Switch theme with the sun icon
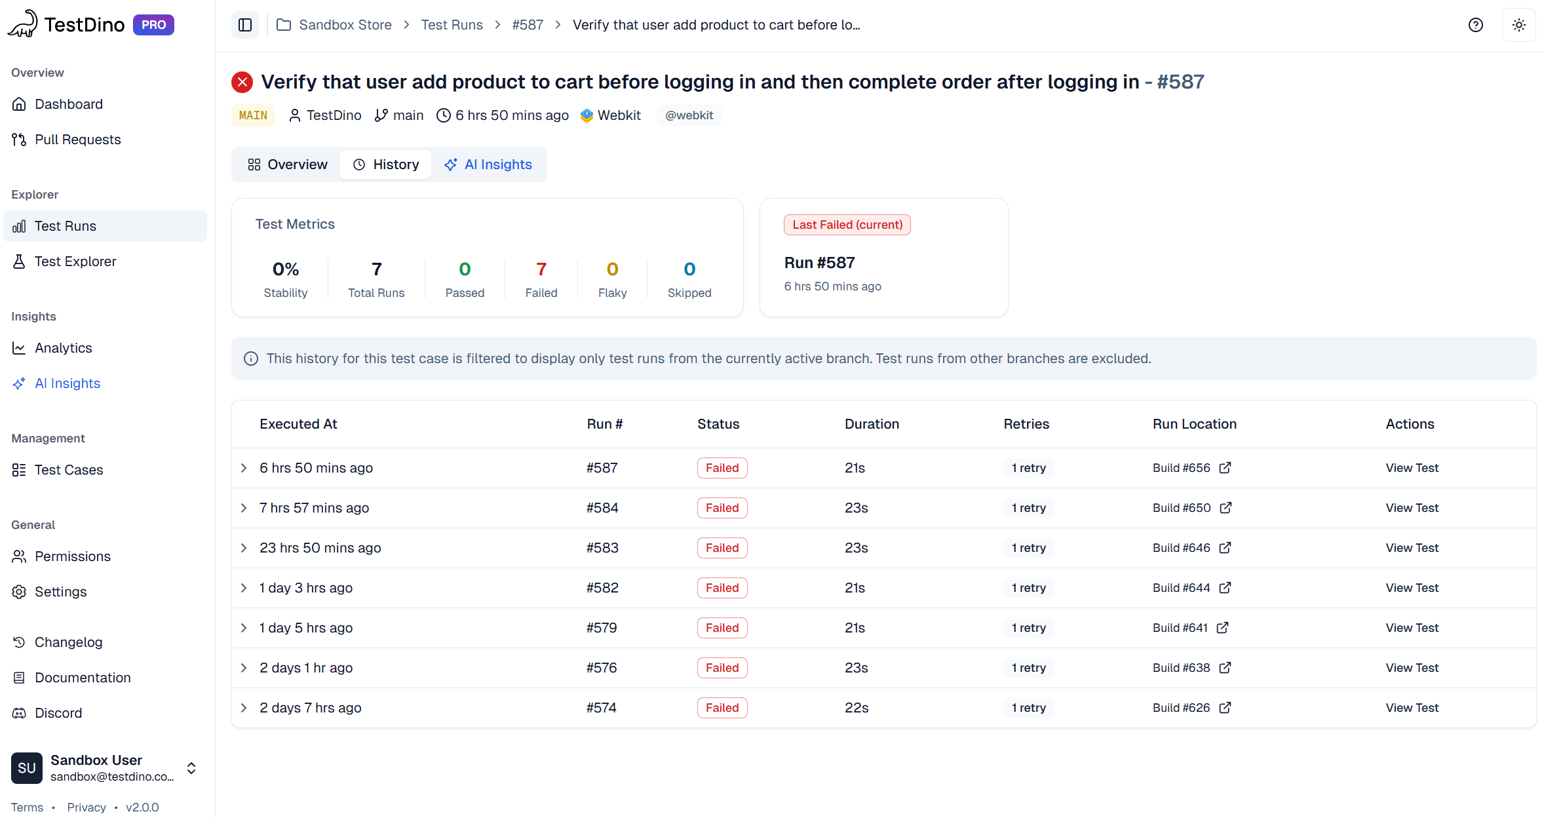 click(x=1518, y=25)
